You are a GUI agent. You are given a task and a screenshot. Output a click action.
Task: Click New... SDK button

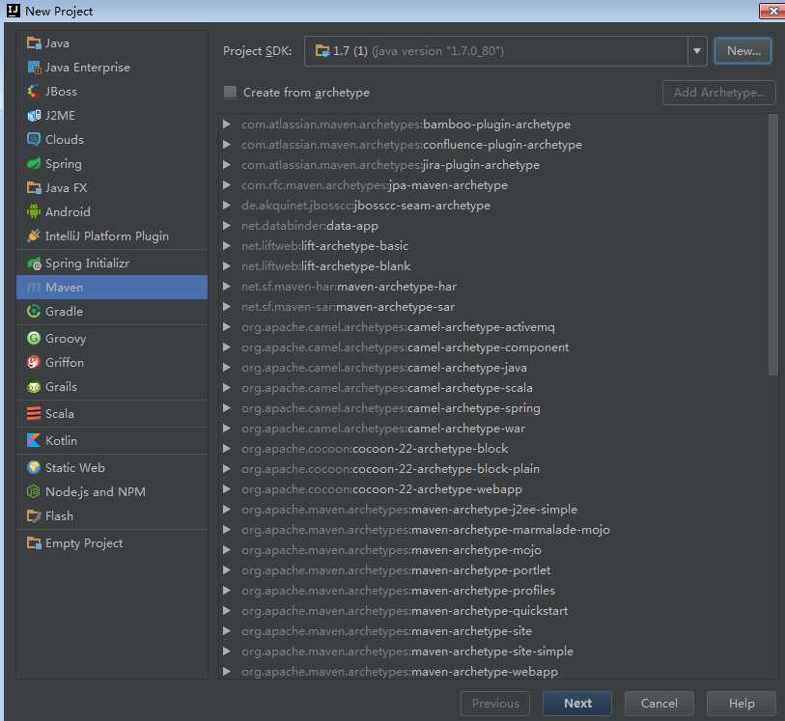[x=743, y=51]
